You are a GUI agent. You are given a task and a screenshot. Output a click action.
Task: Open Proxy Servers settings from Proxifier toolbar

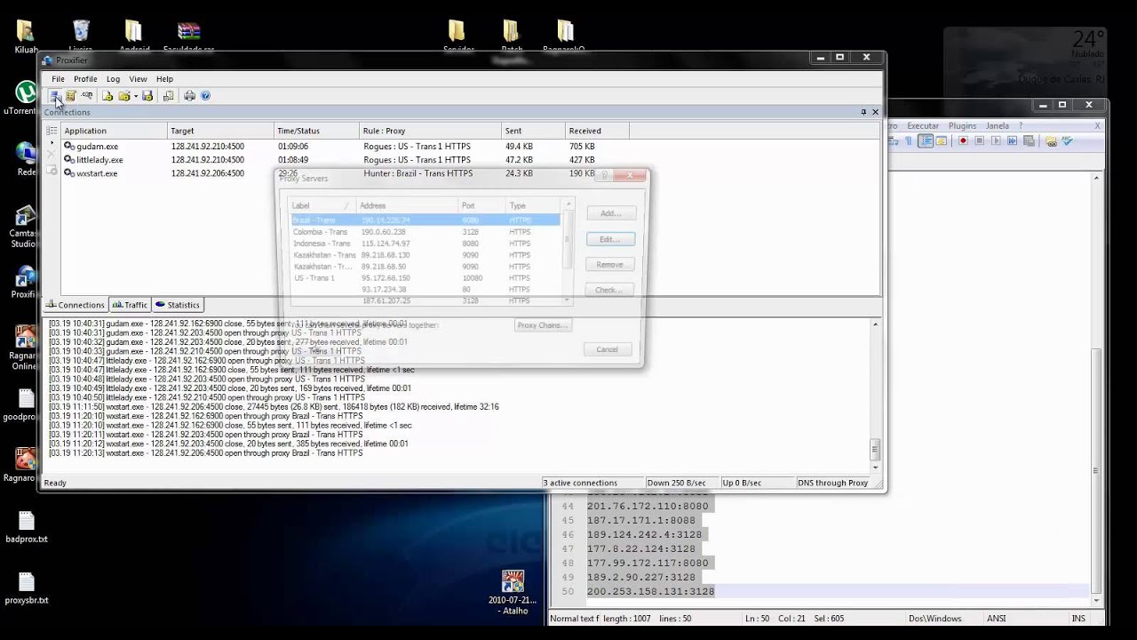[55, 95]
